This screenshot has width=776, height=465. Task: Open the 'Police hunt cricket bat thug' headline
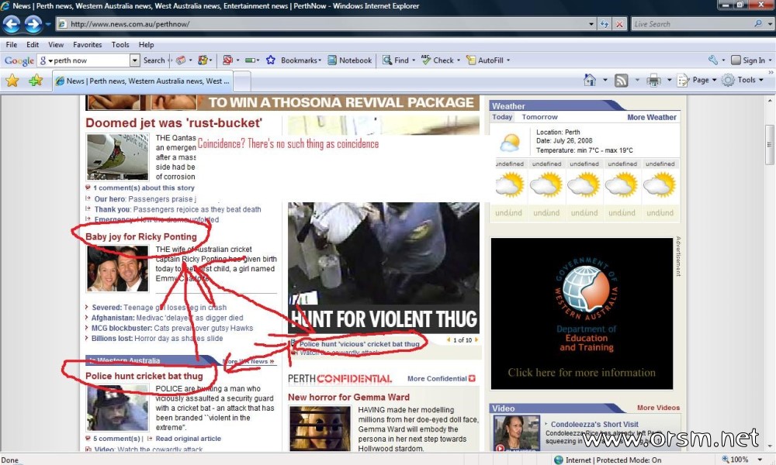coord(144,376)
